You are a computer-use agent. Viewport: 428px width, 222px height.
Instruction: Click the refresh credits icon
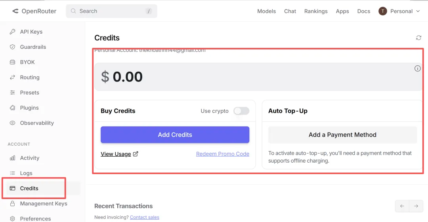(418, 38)
